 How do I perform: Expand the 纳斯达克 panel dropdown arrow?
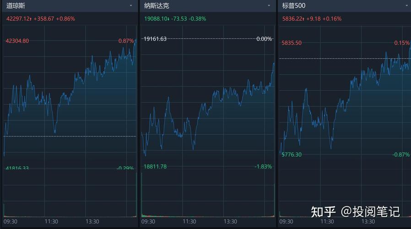269,5
